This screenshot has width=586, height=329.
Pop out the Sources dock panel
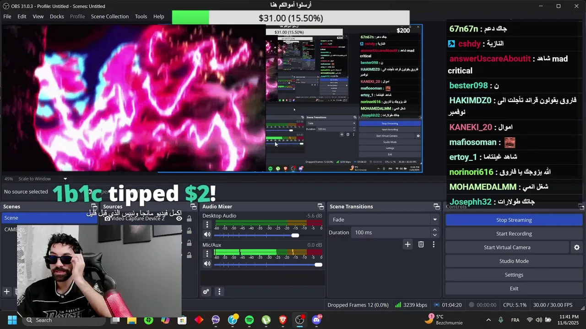194,207
